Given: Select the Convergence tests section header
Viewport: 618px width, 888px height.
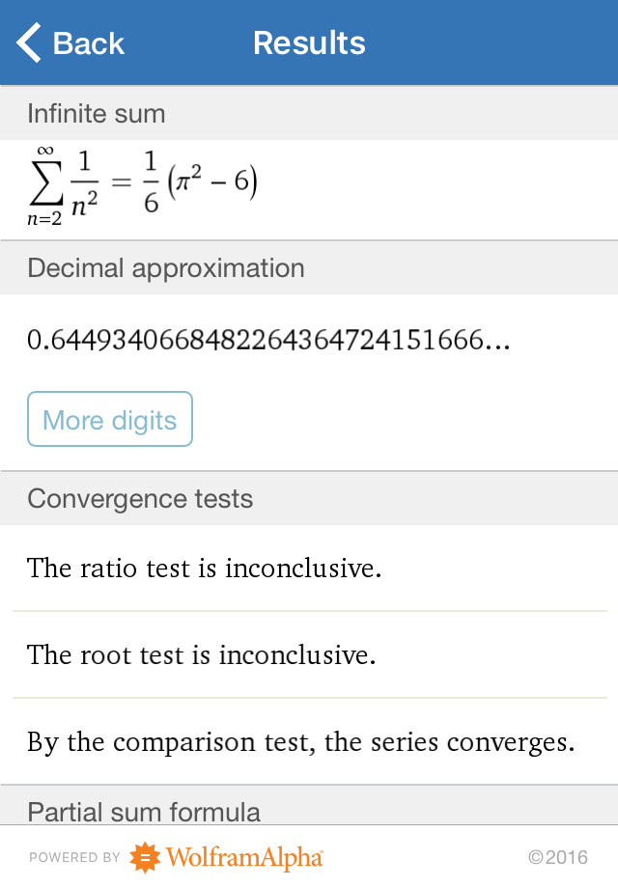Looking at the screenshot, I should pyautogui.click(x=140, y=499).
